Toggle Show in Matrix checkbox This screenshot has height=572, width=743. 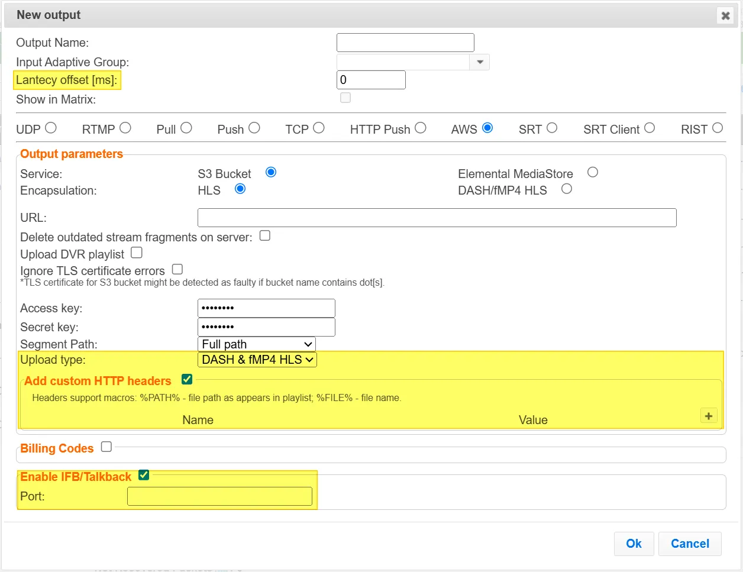pyautogui.click(x=345, y=98)
